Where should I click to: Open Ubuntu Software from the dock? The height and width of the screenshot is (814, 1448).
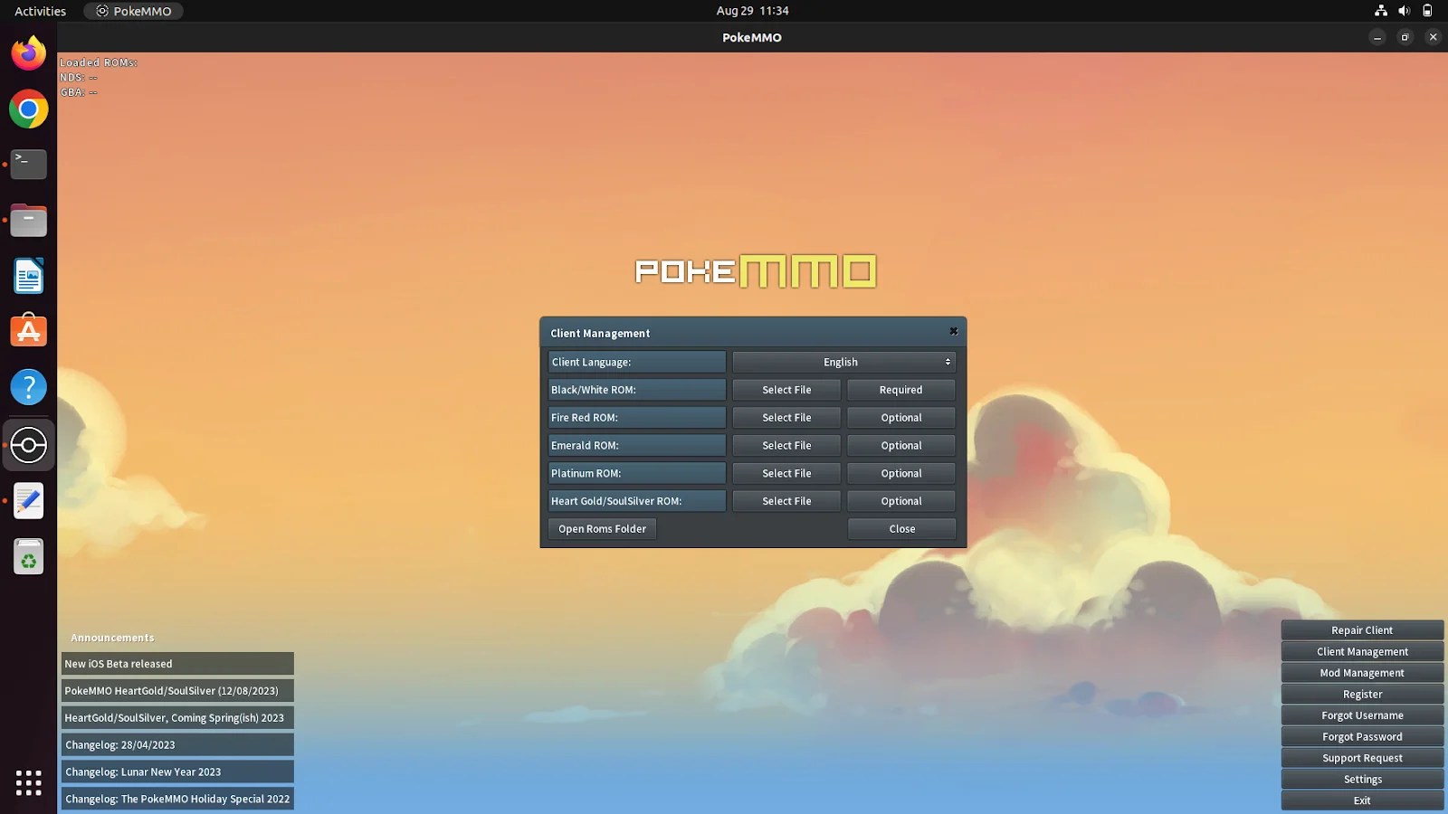(x=28, y=331)
